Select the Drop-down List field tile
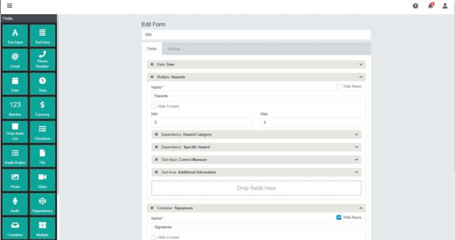Image resolution: width=455 pixels, height=240 pixels. pos(15,132)
